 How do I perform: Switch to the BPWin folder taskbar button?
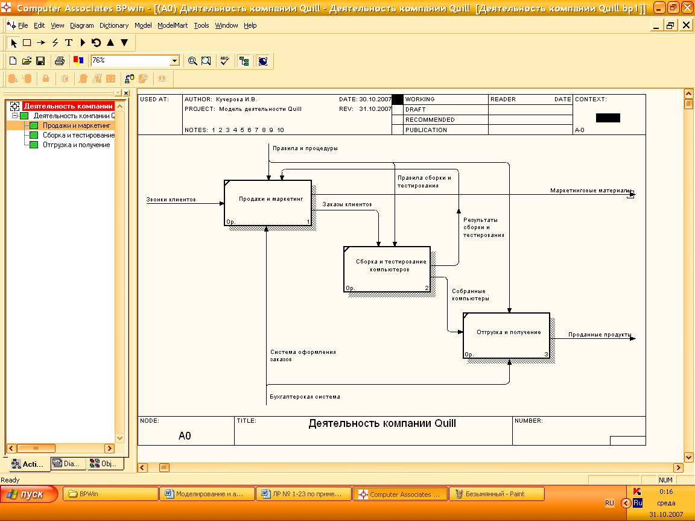pyautogui.click(x=110, y=494)
